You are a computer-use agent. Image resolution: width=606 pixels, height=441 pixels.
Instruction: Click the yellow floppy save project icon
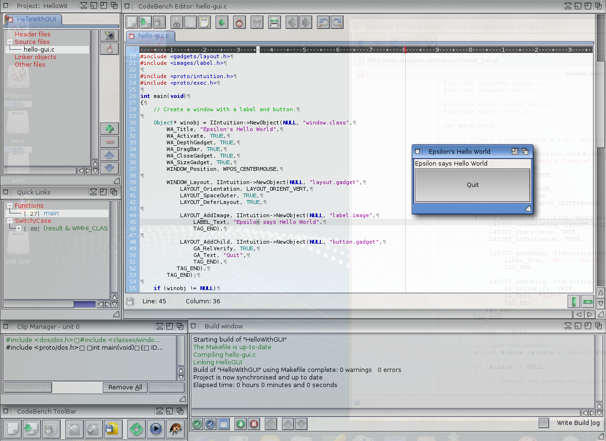click(113, 429)
